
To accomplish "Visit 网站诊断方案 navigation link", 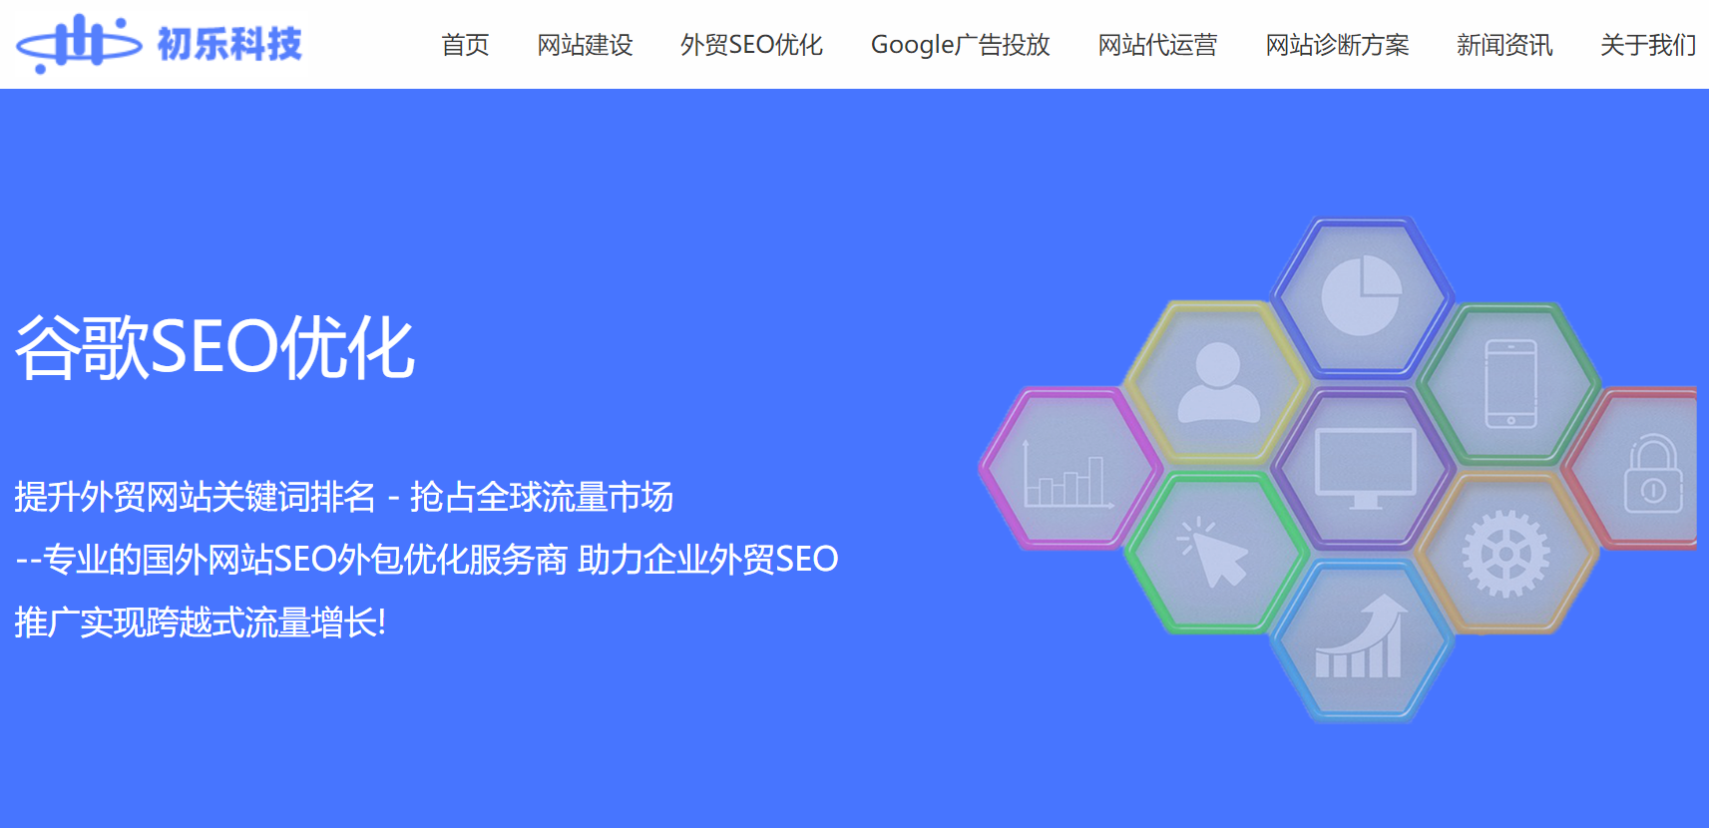I will point(1337,45).
